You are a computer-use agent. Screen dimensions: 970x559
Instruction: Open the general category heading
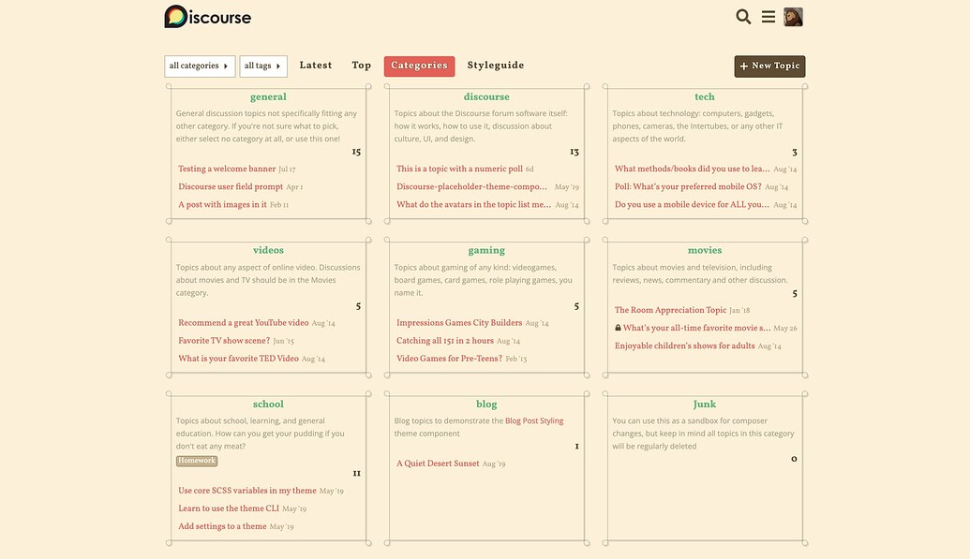point(268,96)
